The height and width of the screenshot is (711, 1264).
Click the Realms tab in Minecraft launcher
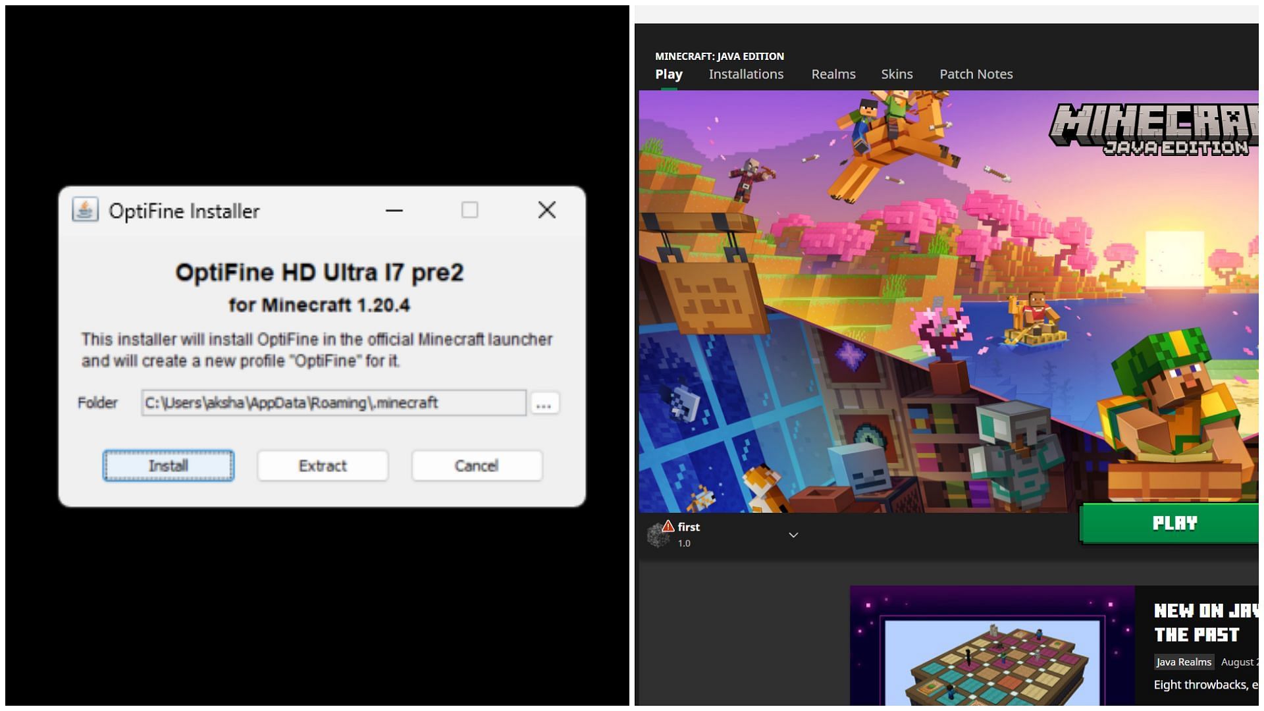[833, 74]
